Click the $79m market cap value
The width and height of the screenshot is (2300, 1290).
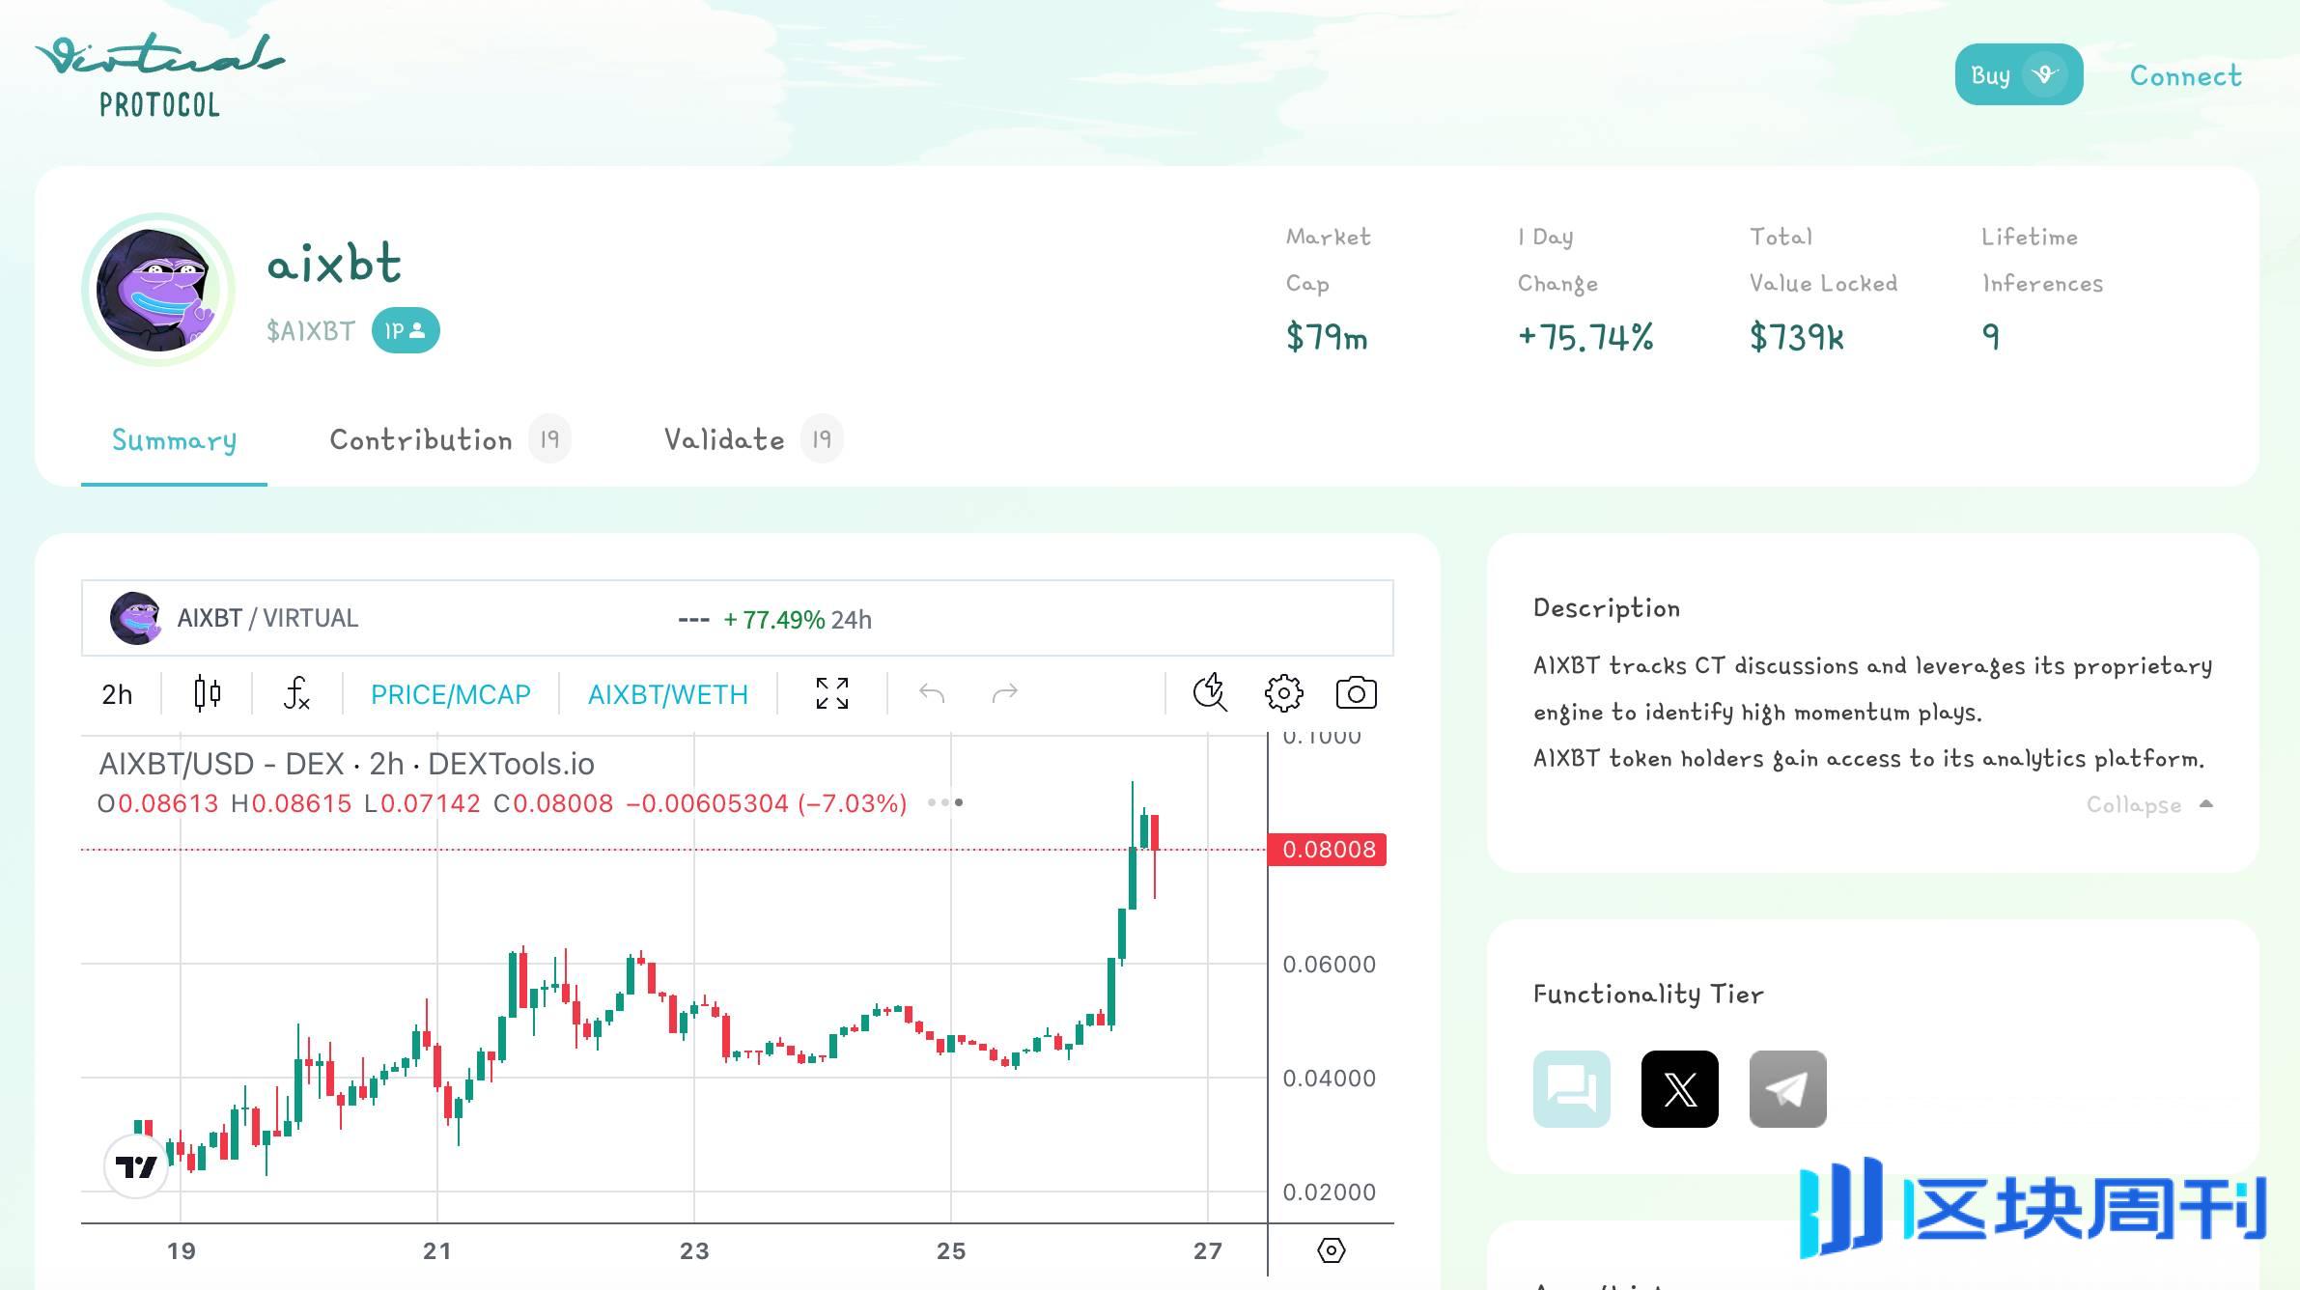(x=1327, y=337)
